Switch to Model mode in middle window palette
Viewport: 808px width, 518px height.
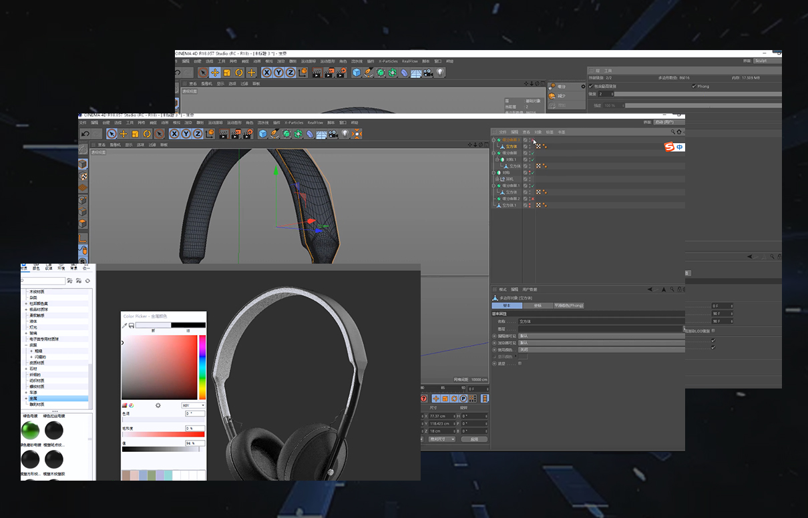coord(83,164)
